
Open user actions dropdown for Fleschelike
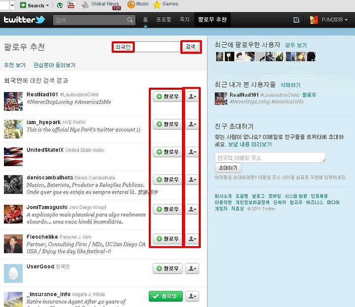click(192, 239)
